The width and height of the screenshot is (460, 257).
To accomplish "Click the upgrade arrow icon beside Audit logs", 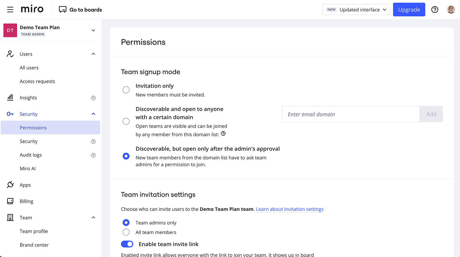I will [93, 155].
